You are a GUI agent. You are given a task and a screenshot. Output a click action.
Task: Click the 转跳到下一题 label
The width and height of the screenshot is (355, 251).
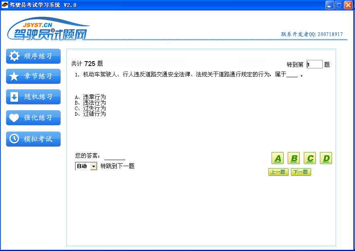pos(118,166)
